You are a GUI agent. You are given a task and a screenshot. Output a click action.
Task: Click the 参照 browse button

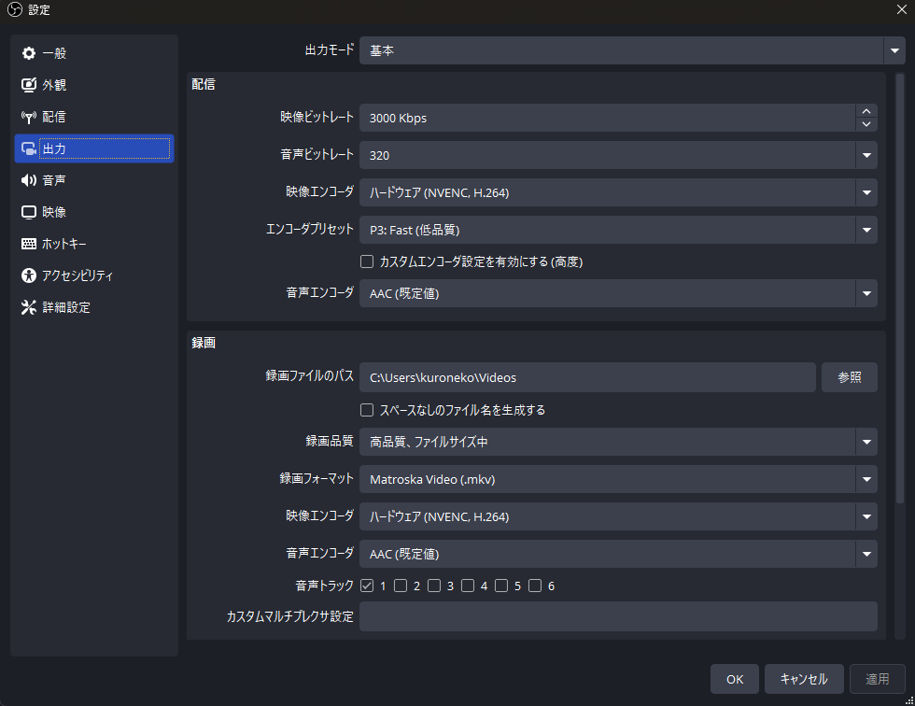[849, 377]
